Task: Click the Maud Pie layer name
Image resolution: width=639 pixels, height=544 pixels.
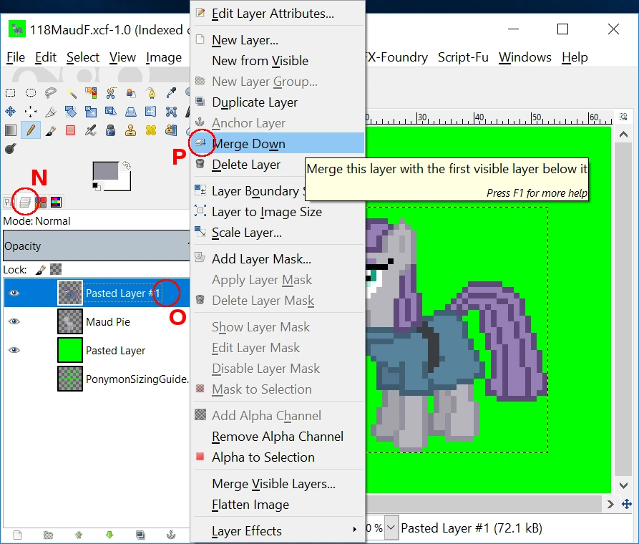Action: pyautogui.click(x=108, y=322)
